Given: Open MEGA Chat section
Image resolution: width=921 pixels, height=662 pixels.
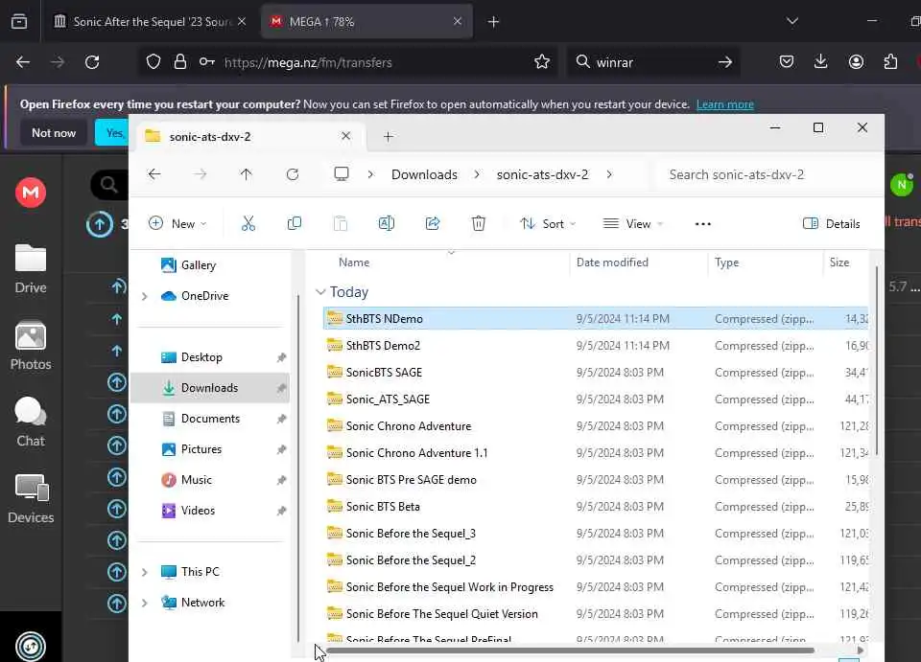Looking at the screenshot, I should point(31,422).
